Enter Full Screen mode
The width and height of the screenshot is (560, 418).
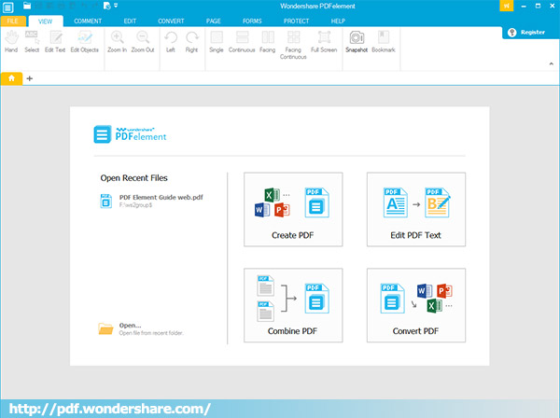[324, 42]
